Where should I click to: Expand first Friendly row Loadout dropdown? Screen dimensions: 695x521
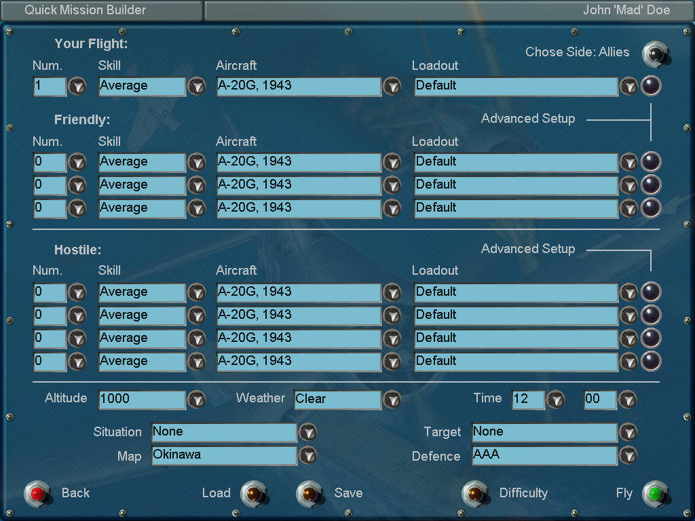click(x=628, y=163)
